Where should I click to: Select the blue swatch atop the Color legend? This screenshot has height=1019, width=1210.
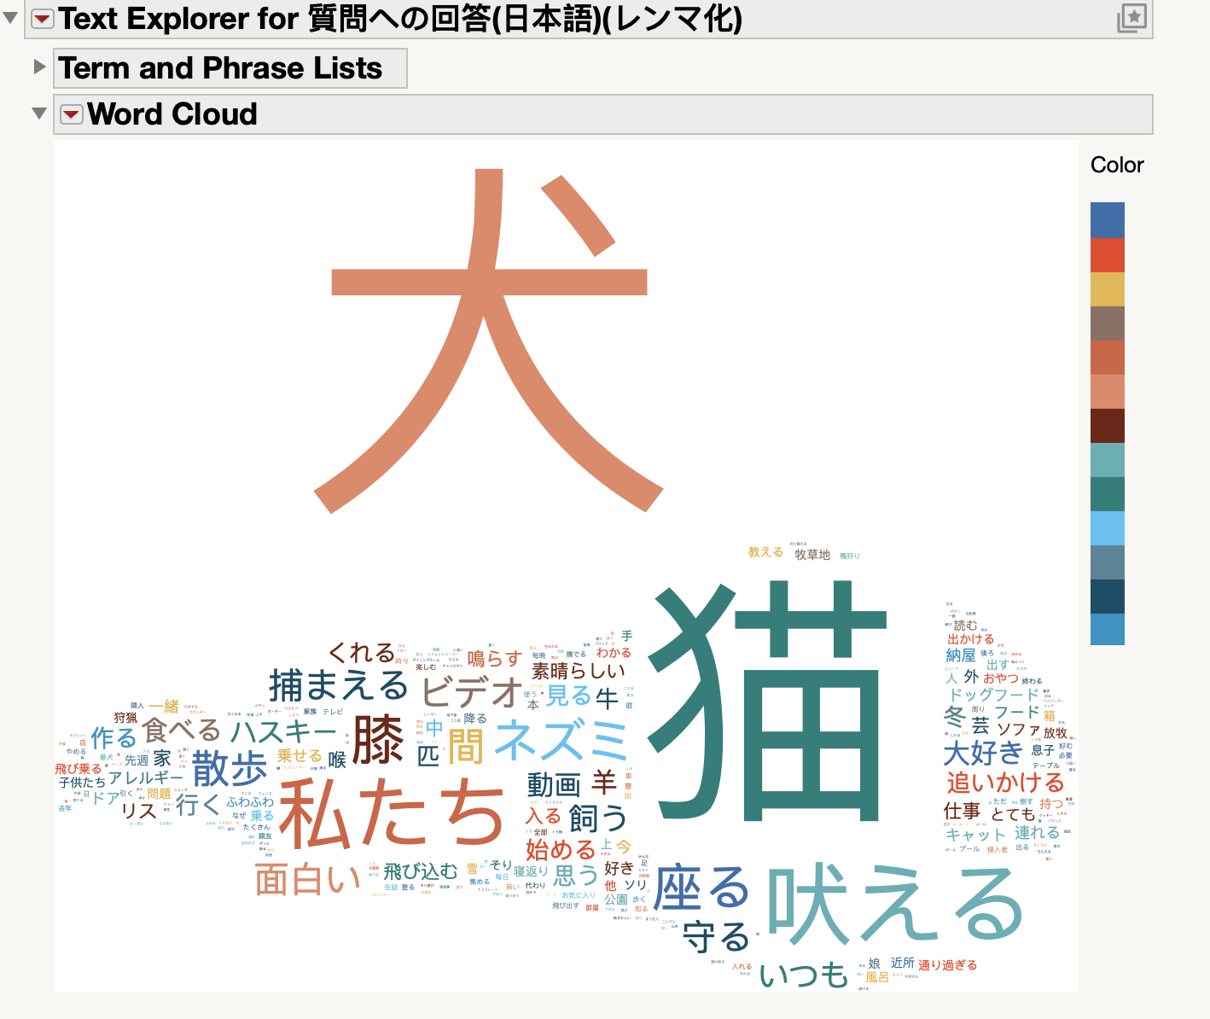pyautogui.click(x=1107, y=220)
